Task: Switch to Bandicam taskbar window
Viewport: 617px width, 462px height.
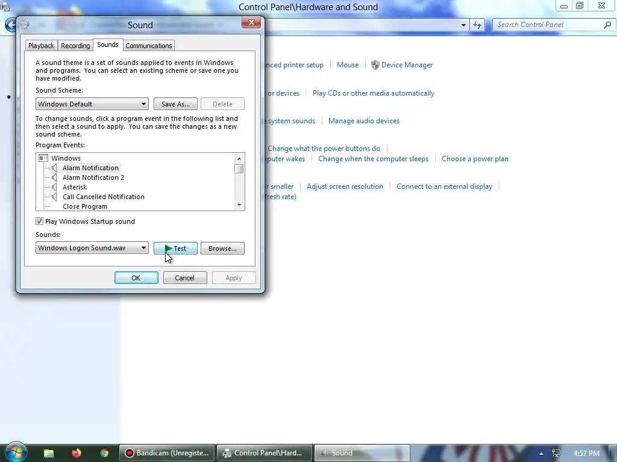Action: [167, 453]
